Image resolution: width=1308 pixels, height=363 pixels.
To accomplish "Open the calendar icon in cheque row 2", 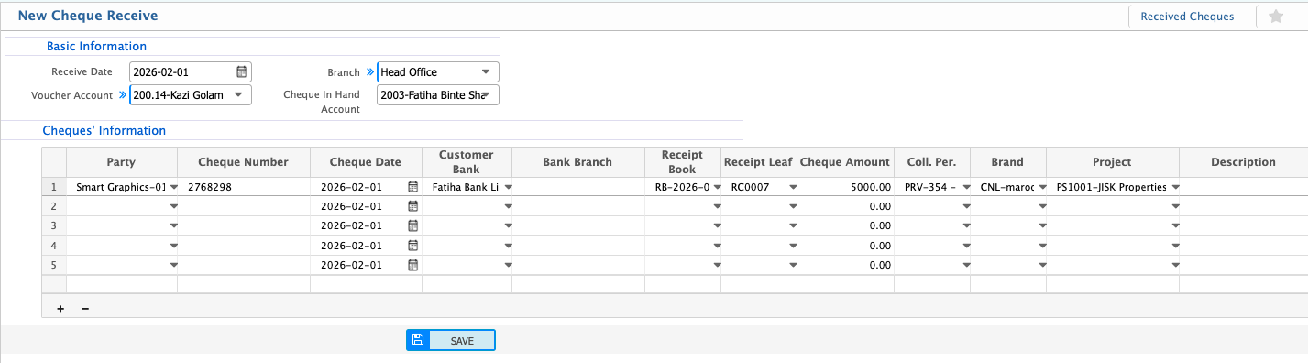I will coord(412,206).
